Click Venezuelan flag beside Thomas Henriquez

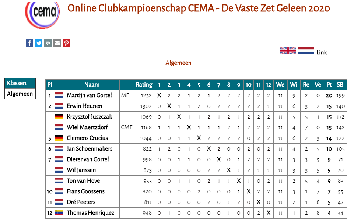point(59,212)
